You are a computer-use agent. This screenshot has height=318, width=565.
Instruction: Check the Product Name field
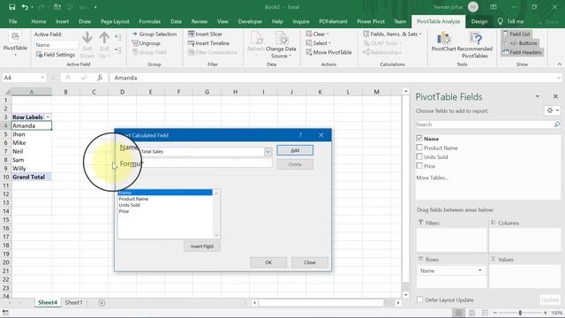[x=419, y=148]
